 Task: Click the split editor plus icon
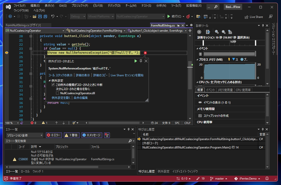(190, 31)
